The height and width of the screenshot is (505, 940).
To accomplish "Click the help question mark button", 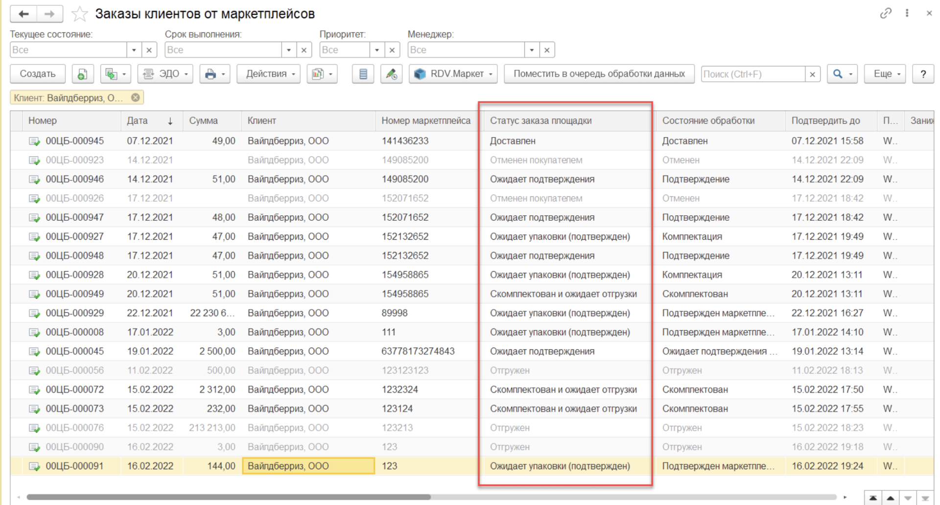I will pos(923,74).
